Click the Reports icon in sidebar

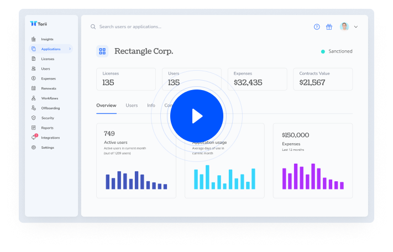[34, 128]
